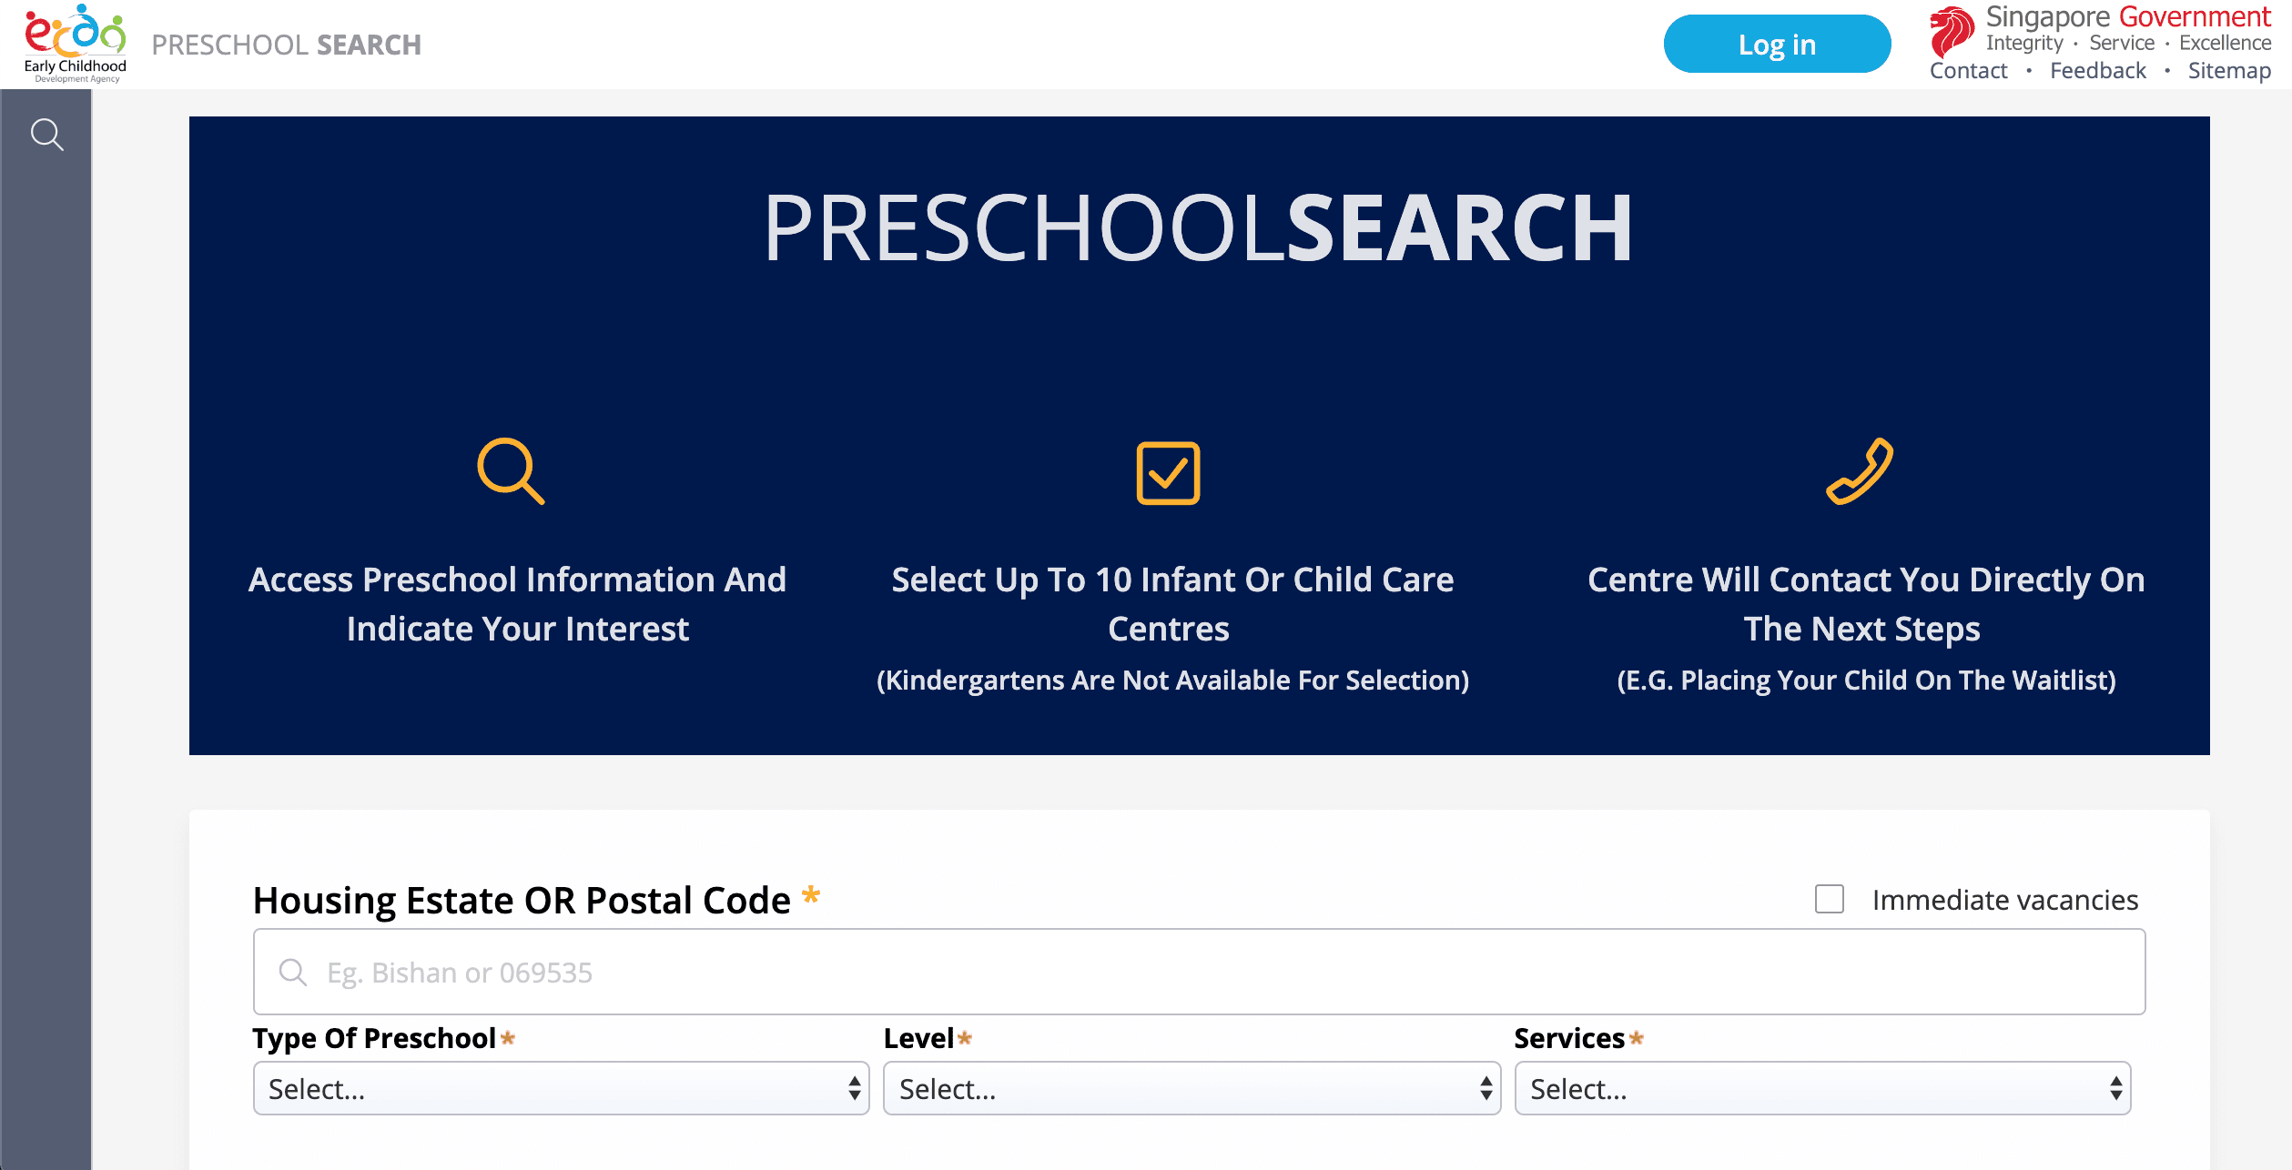Image resolution: width=2292 pixels, height=1170 pixels.
Task: Click the PRESCHOOL SEARCH header title
Action: click(x=286, y=45)
